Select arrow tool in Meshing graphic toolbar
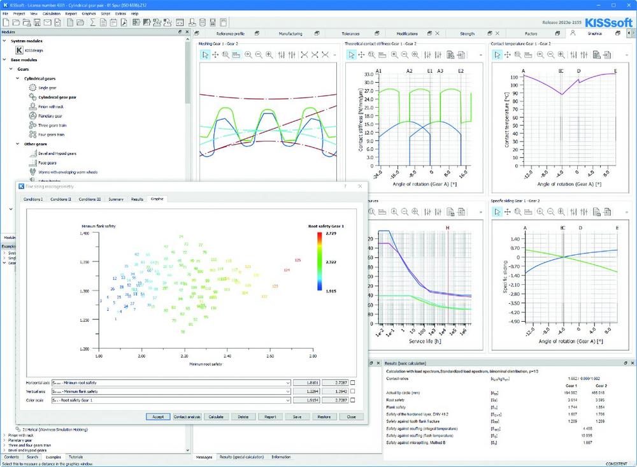The height and width of the screenshot is (467, 637). click(205, 55)
